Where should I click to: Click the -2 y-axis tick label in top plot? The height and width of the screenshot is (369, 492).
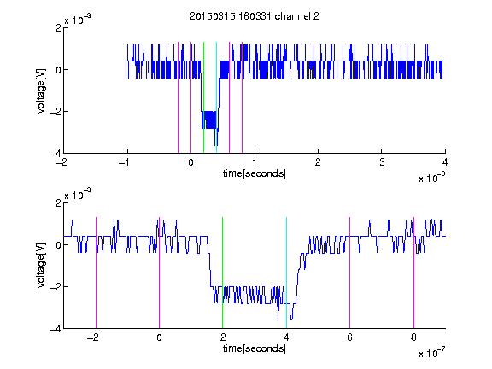click(56, 112)
